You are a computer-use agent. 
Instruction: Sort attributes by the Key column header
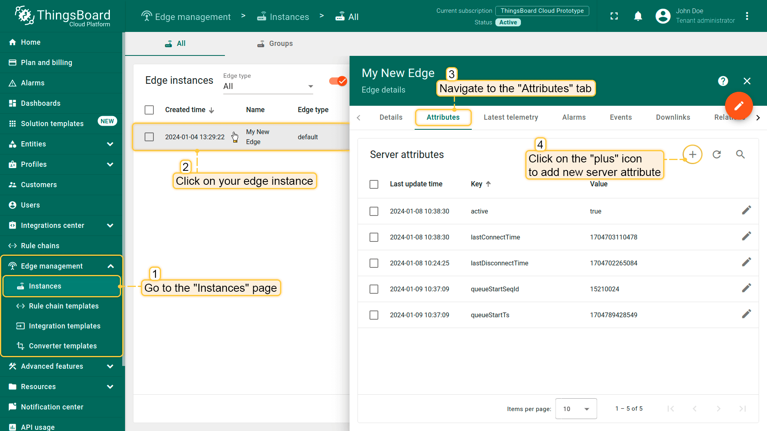pos(477,184)
